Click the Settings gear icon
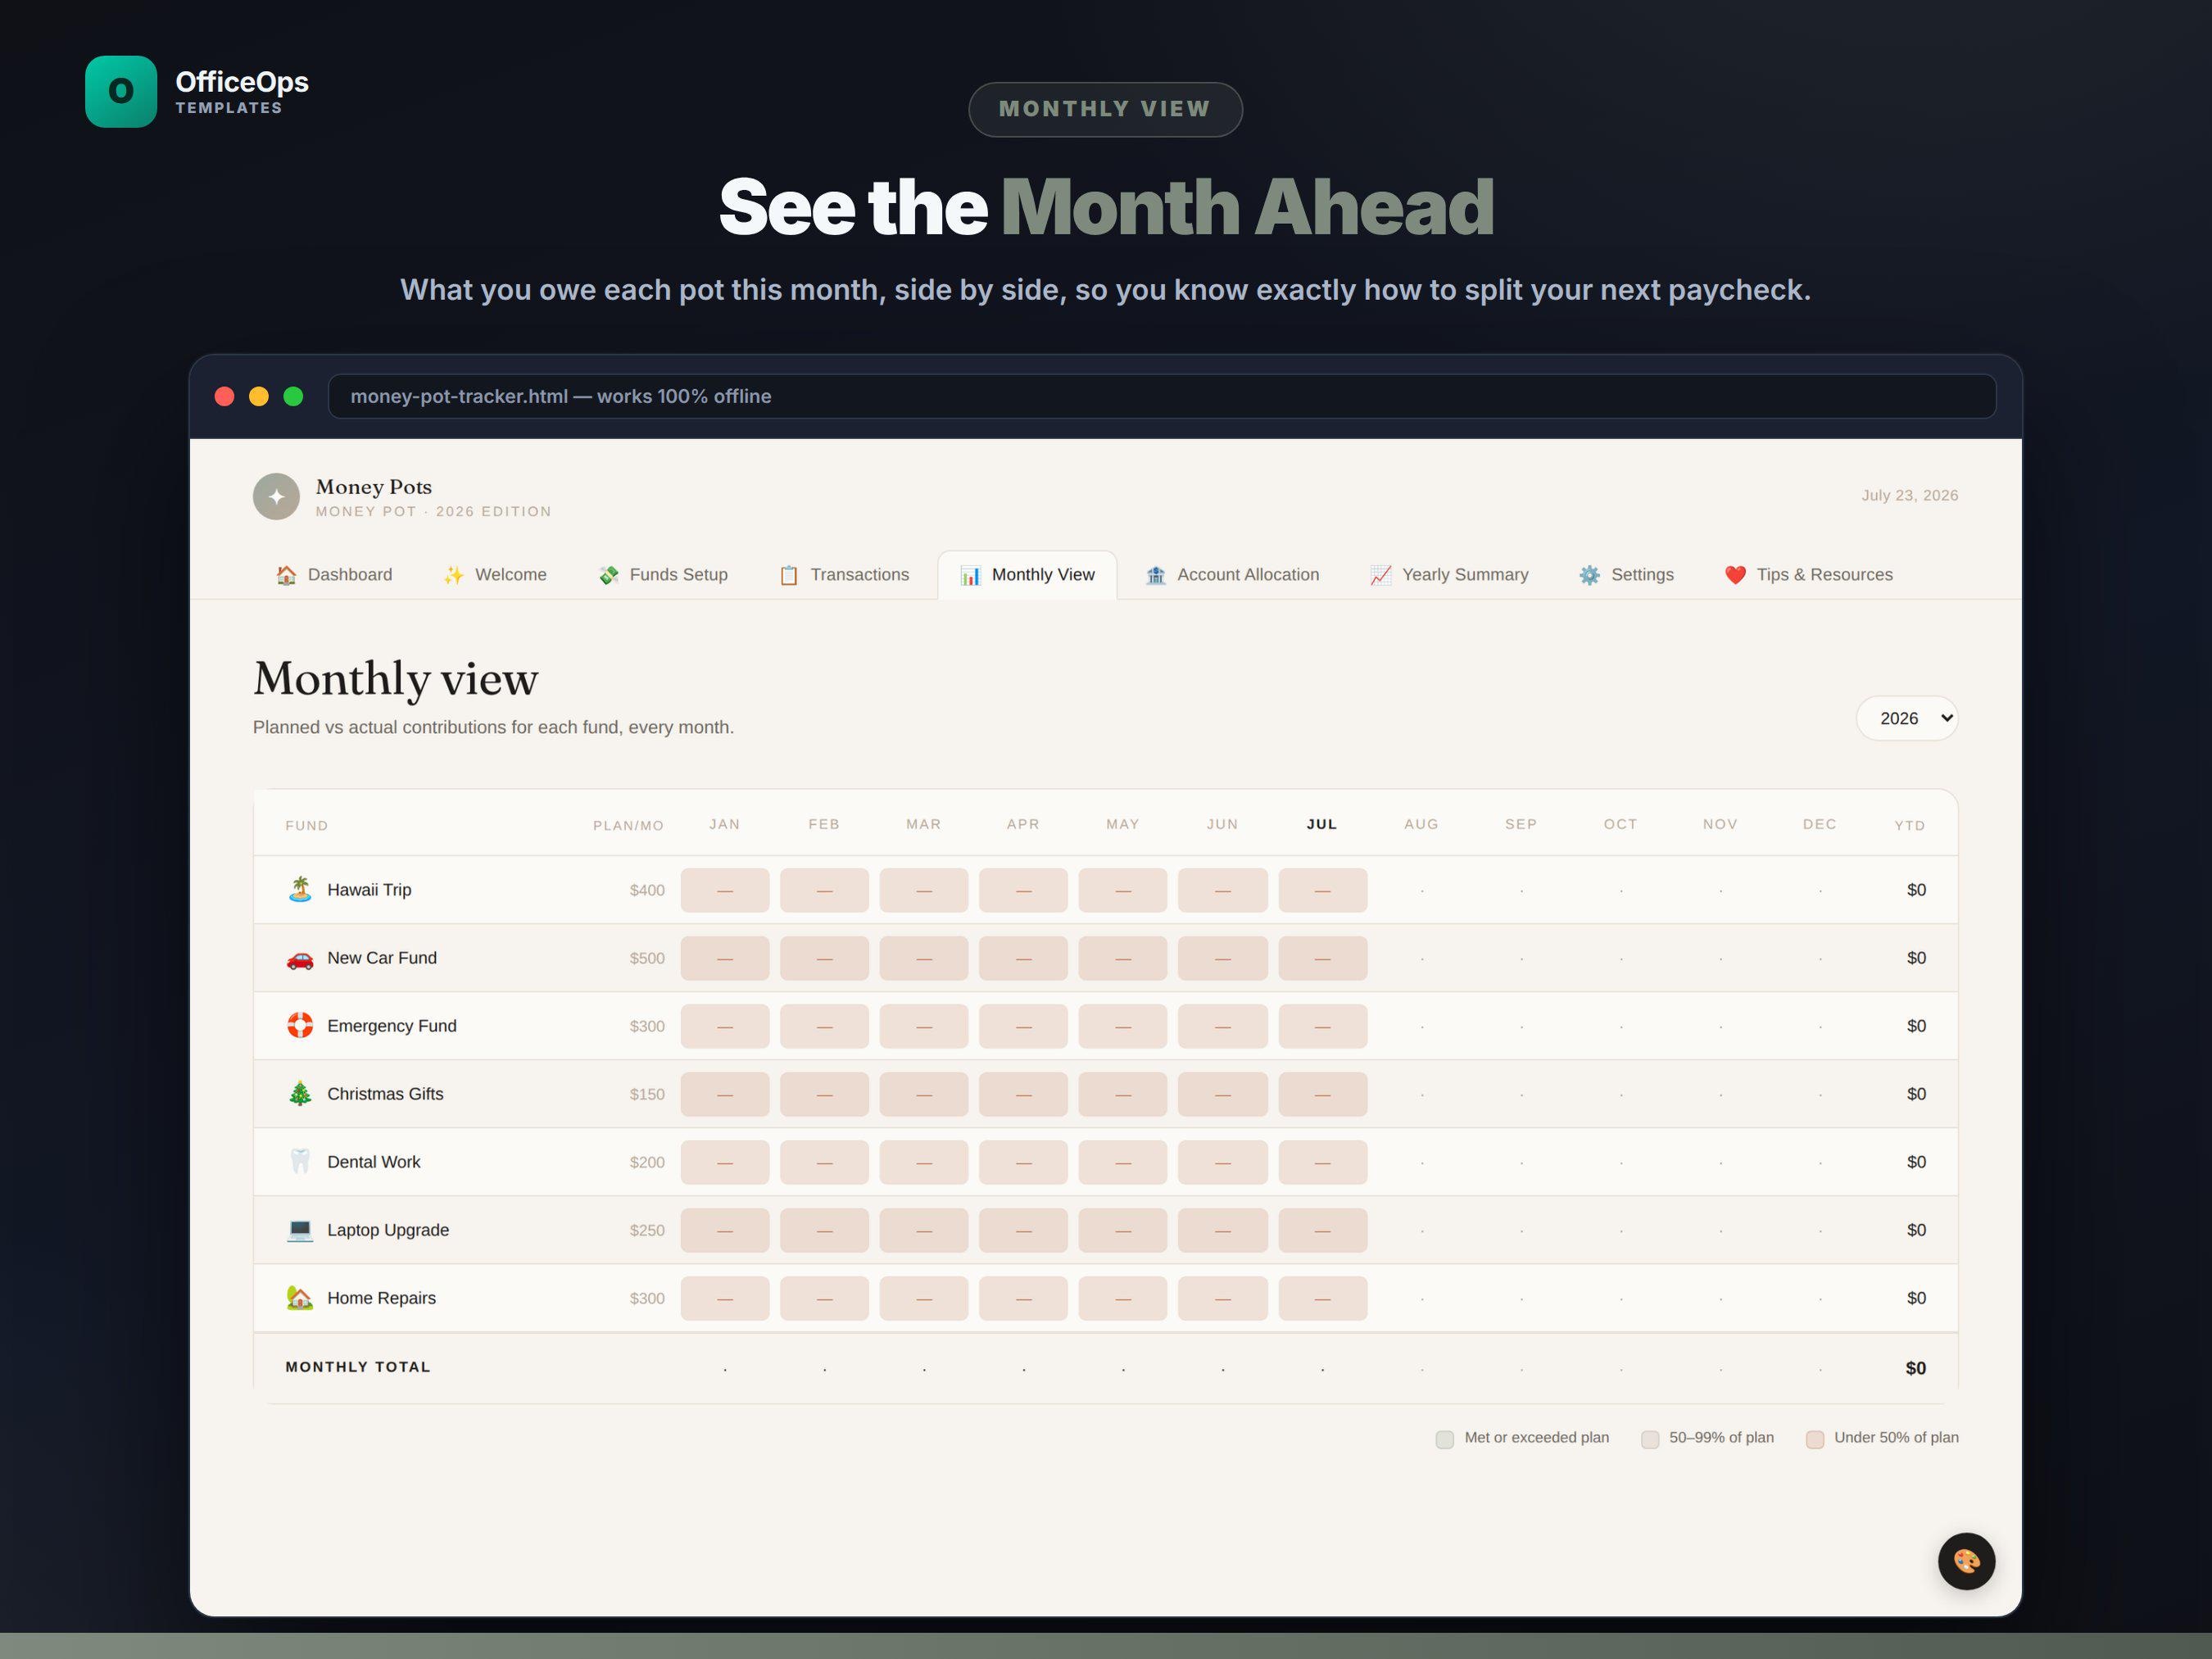Viewport: 2212px width, 1659px height. click(x=1589, y=575)
